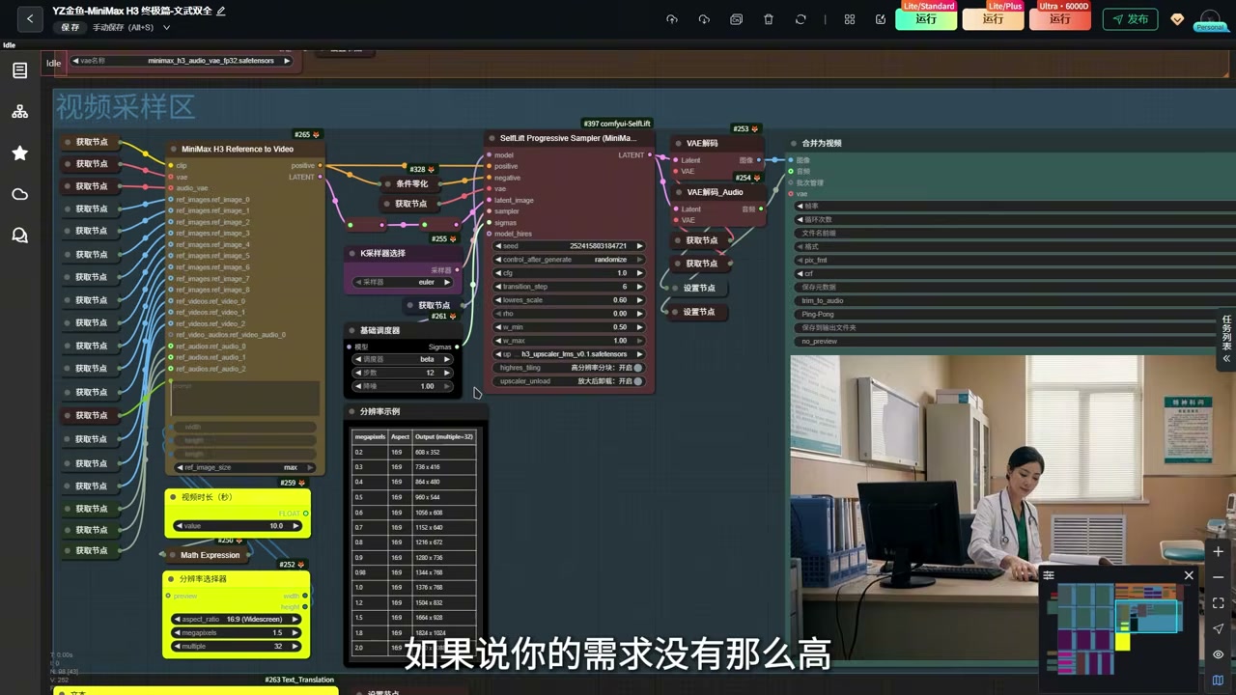Viewport: 1236px width, 695px height.
Task: Open the four-squares grid icon in the toolbar
Action: pos(850,19)
